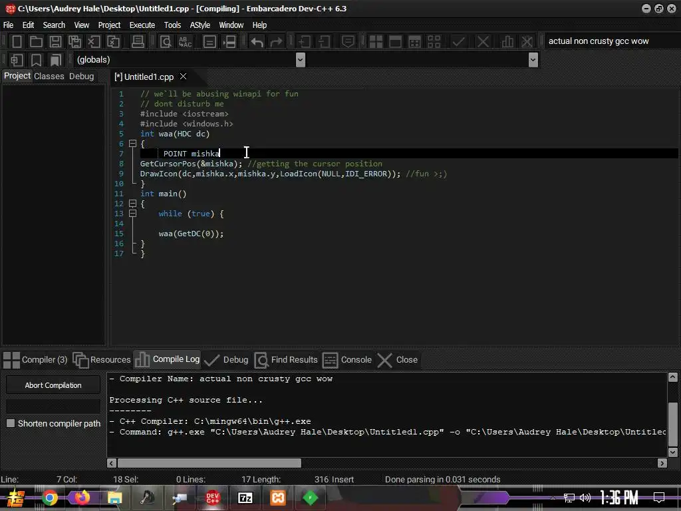Switch to the Classes panel tab
The width and height of the screenshot is (681, 511).
click(x=49, y=76)
